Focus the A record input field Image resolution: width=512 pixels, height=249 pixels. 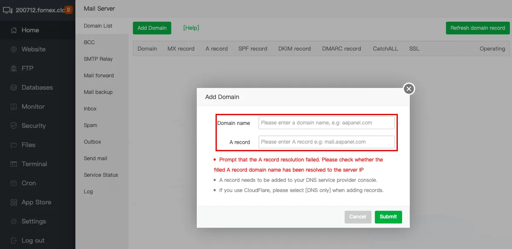tap(326, 142)
